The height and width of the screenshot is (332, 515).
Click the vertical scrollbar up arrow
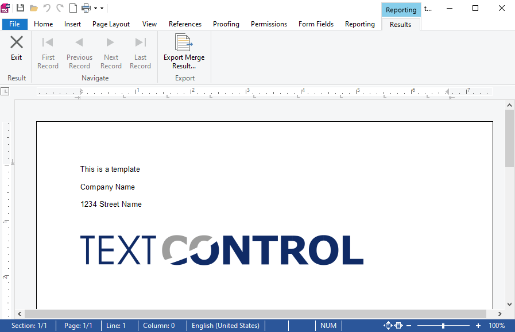click(509, 105)
